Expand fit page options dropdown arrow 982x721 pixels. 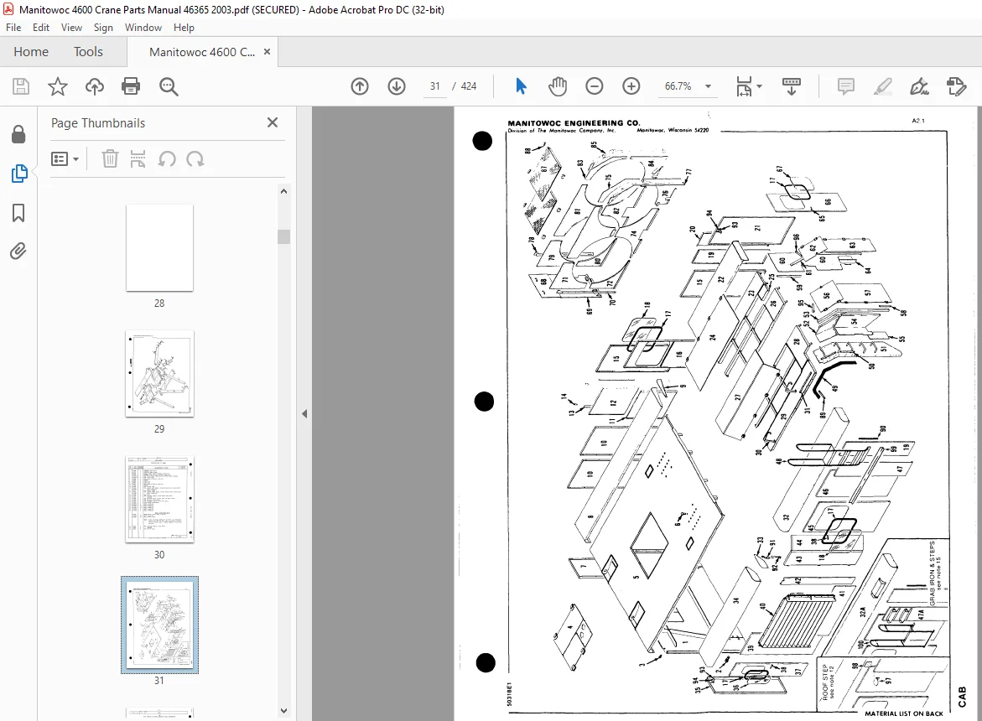pos(760,86)
